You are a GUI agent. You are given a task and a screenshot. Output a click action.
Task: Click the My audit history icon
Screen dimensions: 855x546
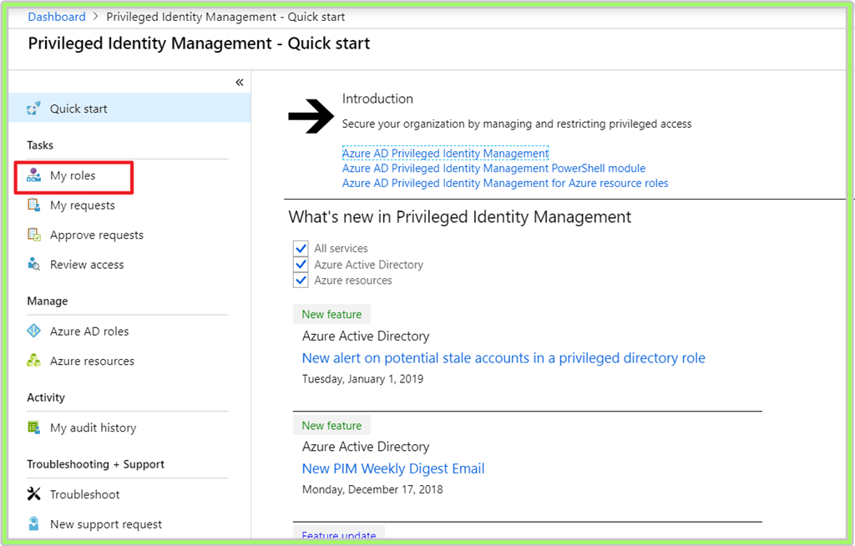pyautogui.click(x=33, y=427)
